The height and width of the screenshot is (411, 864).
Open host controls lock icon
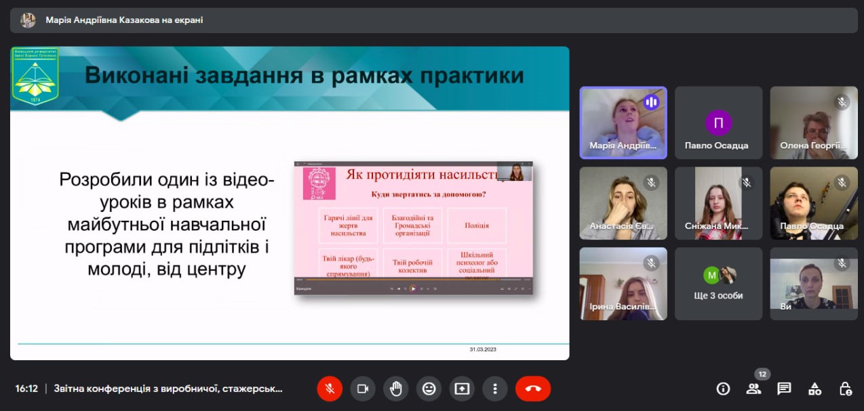(845, 389)
